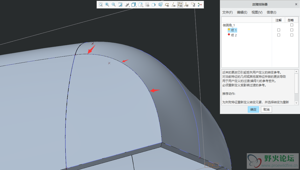This screenshot has width=300, height=170.
Task: Check the 注解 box for 项 2
Action: click(279, 35)
